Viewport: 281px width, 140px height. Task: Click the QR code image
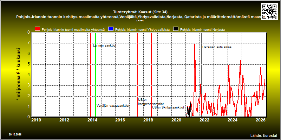(x=269, y=12)
